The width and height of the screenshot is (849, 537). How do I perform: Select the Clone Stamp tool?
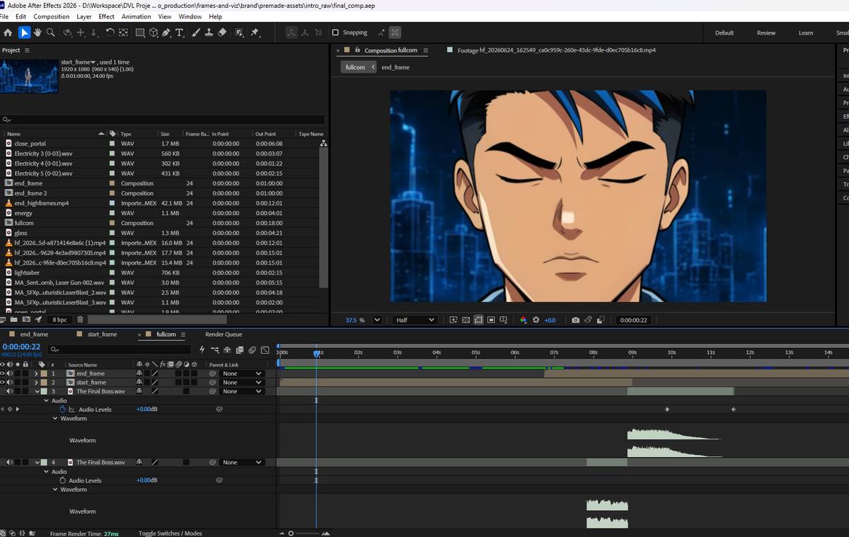[x=209, y=33]
